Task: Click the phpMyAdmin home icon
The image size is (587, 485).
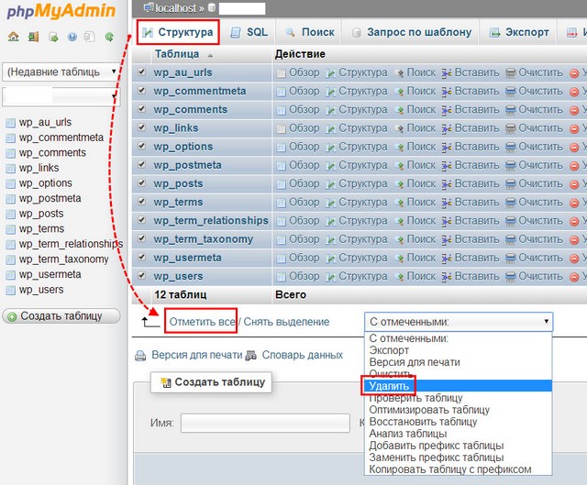Action: click(14, 37)
